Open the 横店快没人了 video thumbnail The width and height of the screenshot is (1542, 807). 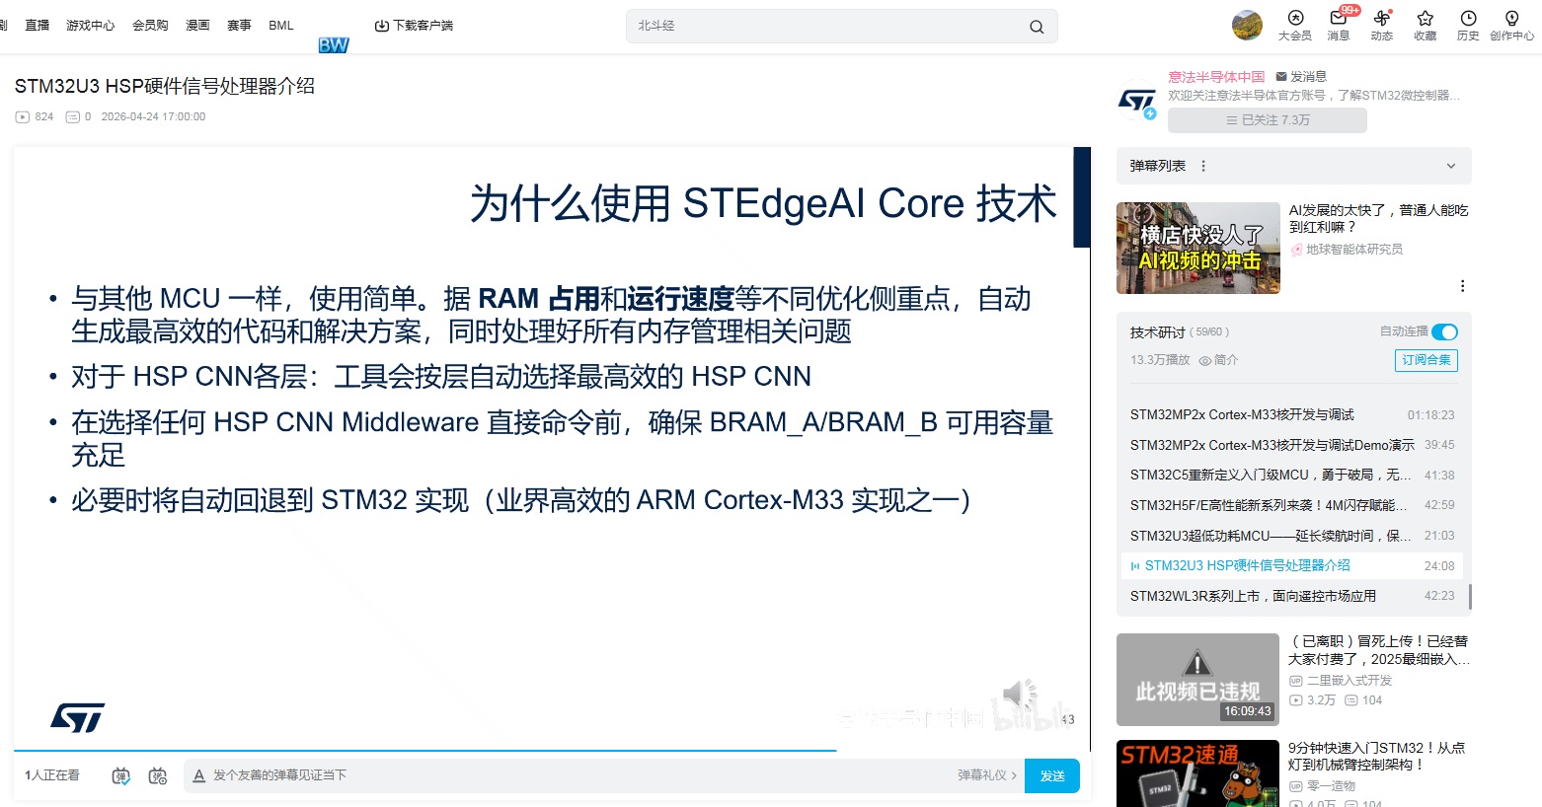(1197, 248)
